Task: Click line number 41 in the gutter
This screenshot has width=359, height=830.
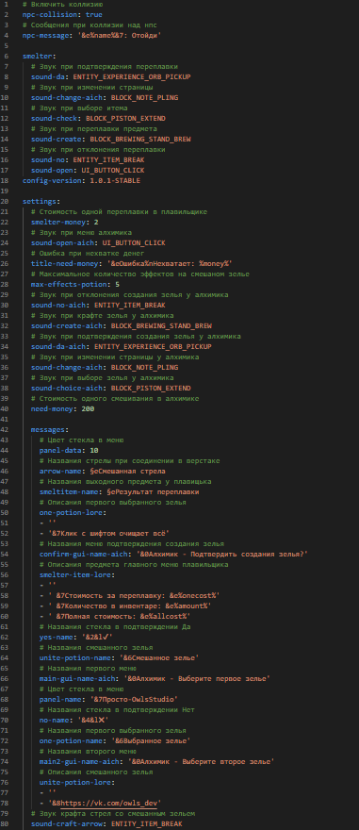Action: (6, 419)
